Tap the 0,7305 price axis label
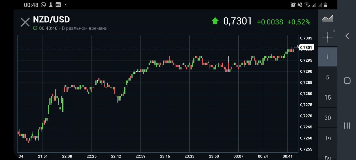Screen dimensions: 356x160 coord(306,38)
